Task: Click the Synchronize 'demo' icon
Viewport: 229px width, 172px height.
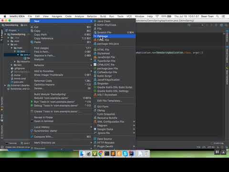Action: [x=32, y=131]
